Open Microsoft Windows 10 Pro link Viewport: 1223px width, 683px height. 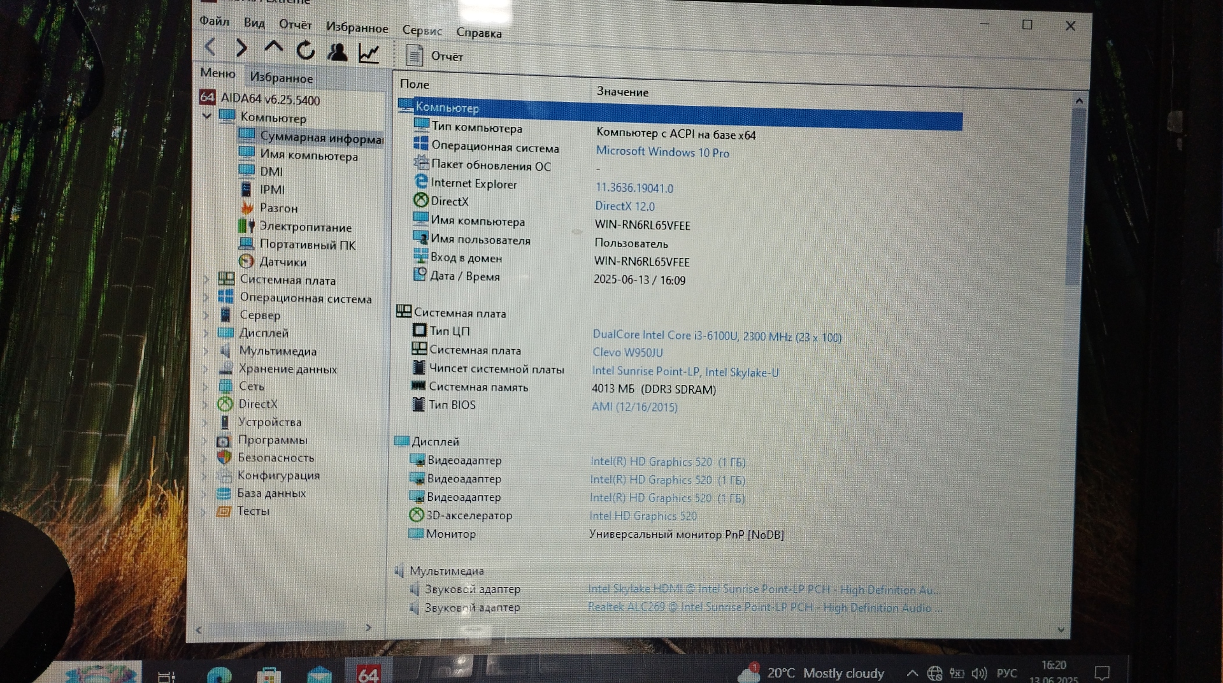pos(662,152)
